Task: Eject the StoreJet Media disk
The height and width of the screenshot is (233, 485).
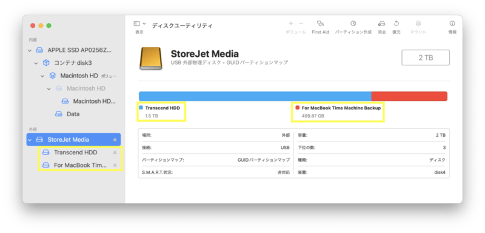Action: tap(115, 140)
